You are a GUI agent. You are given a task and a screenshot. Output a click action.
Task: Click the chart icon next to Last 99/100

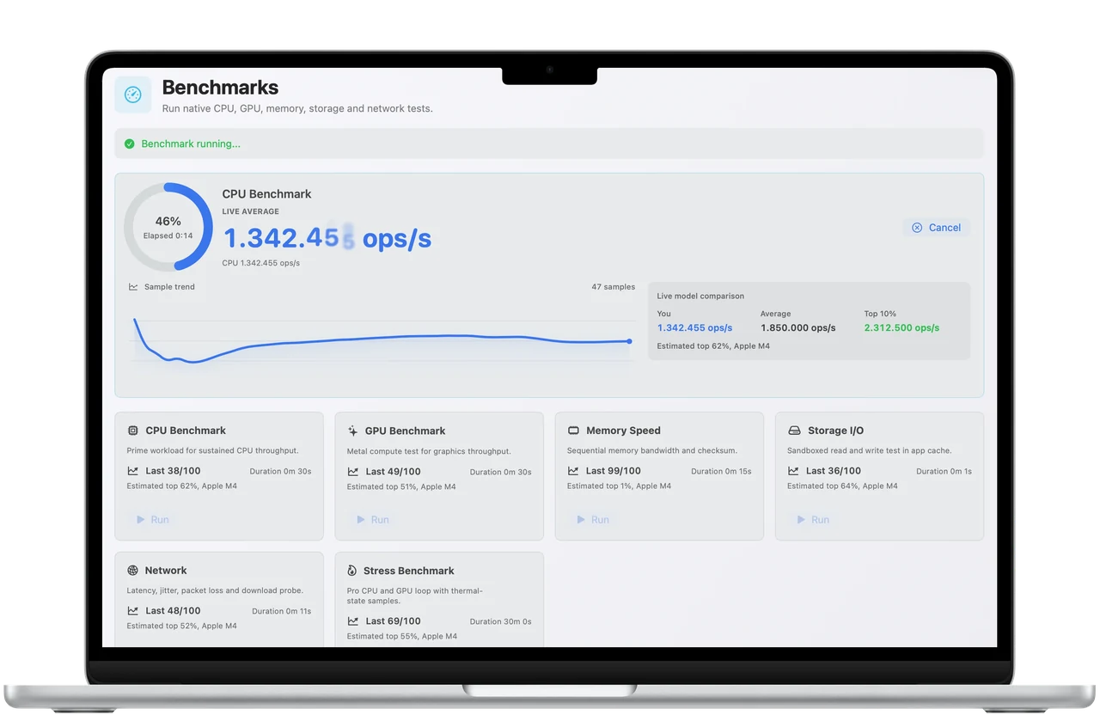(x=573, y=471)
